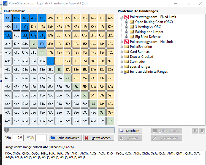Image resolution: width=206 pixels, height=165 pixels.
Task: Select the special ranges tree entry
Action: click(140, 67)
